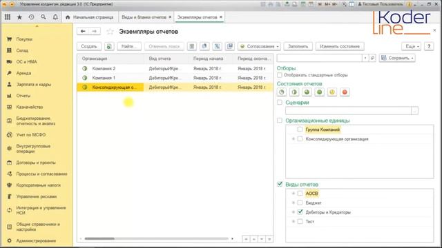The height and width of the screenshot is (248, 442).
Task: Go forward with the right arrow
Action: click(95, 31)
